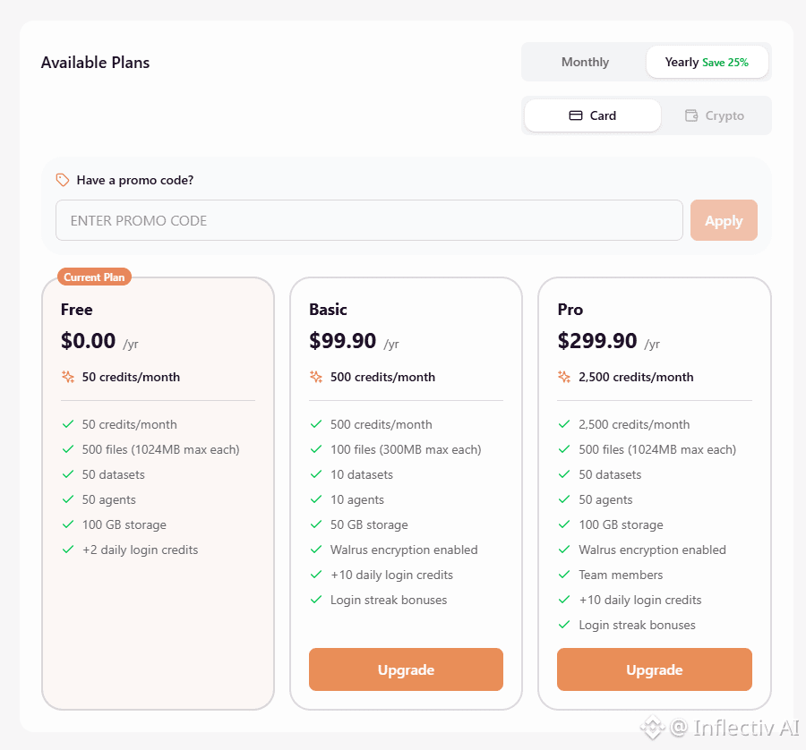The width and height of the screenshot is (806, 750).
Task: Choose Crypto as payment method
Action: pos(715,115)
